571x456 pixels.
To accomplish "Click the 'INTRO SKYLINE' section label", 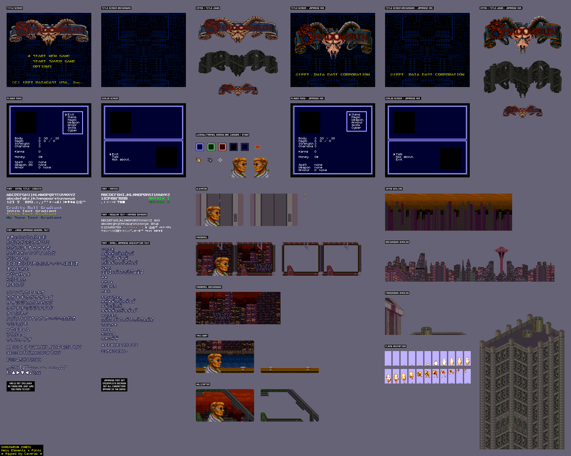I will click(394, 189).
